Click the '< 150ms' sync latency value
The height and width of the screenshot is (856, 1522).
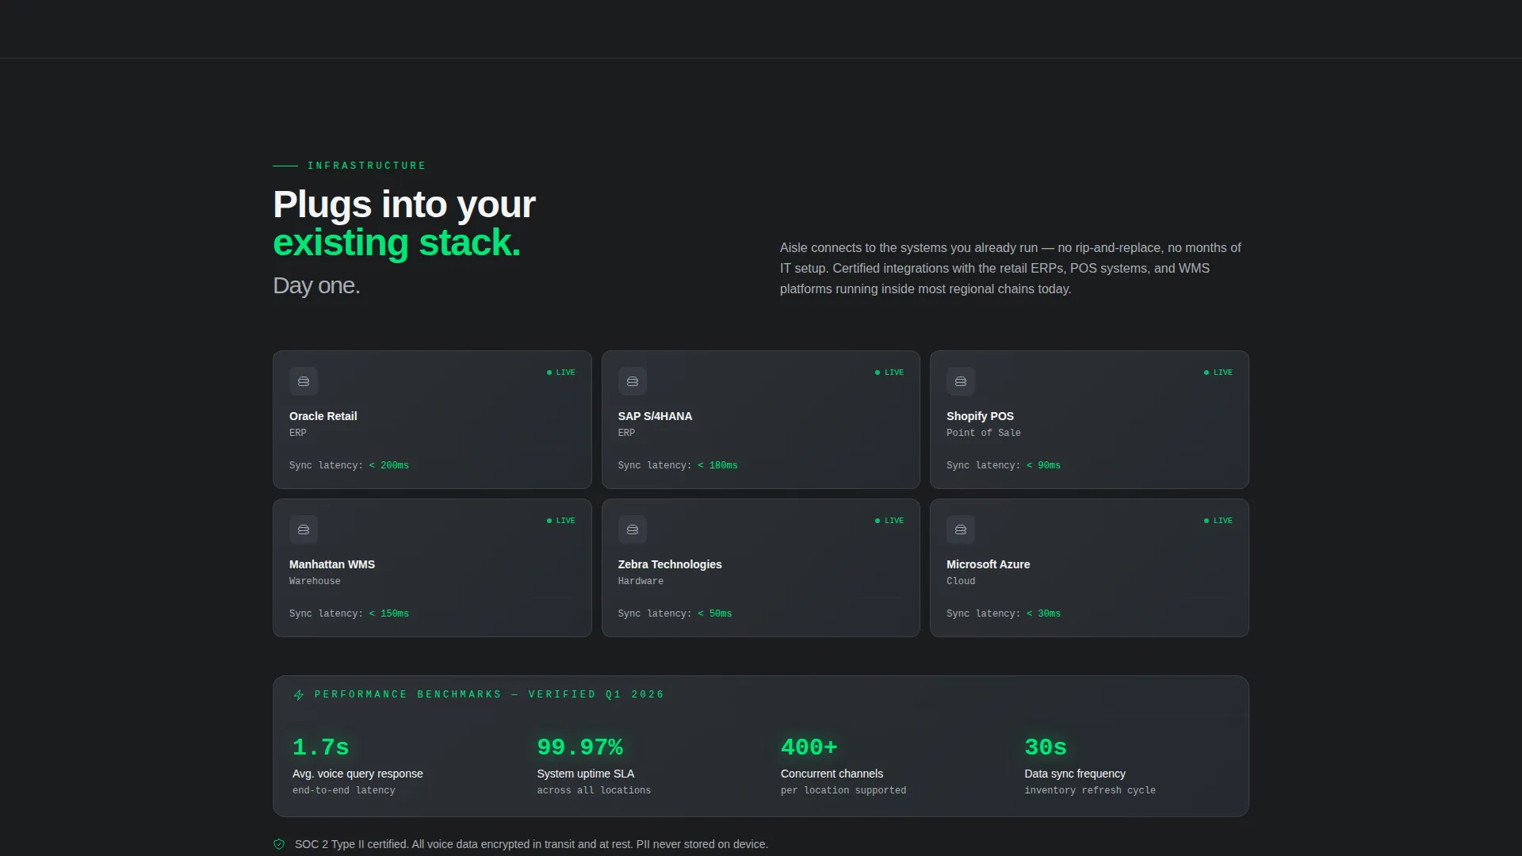pyautogui.click(x=389, y=613)
